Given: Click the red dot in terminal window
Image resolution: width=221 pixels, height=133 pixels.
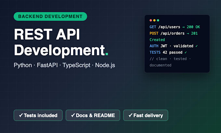Looking at the screenshot, I should pos(151,20).
